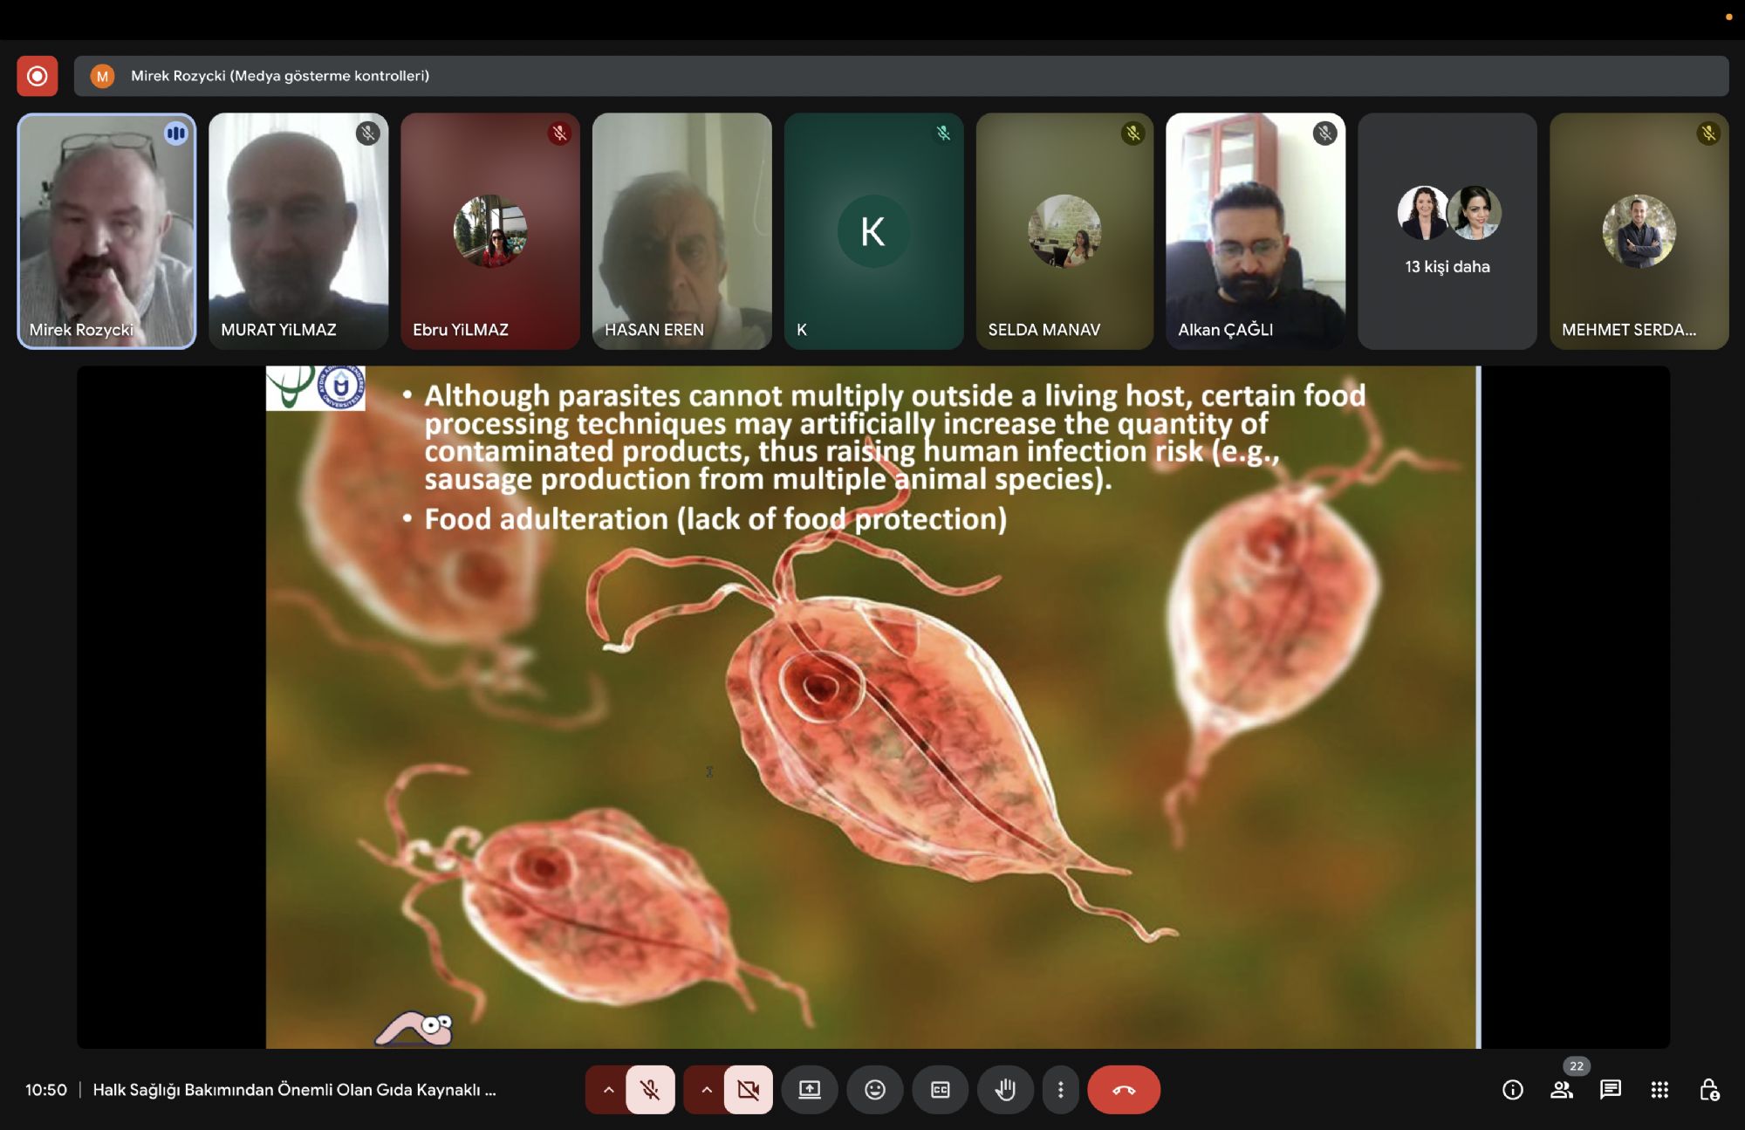Viewport: 1745px width, 1130px height.
Task: Open meeting details info icon
Action: (1512, 1090)
